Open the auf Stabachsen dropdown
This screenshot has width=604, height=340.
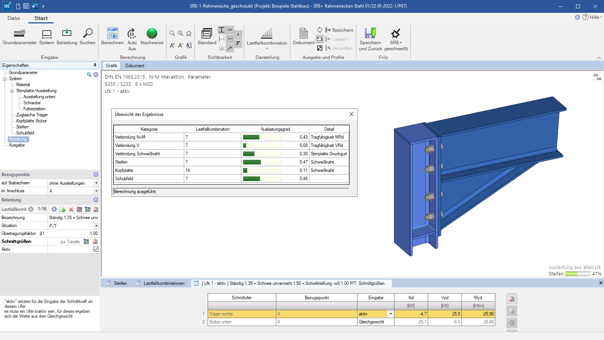(96, 183)
